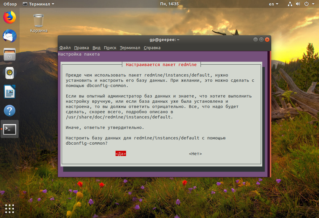319x218 pixels.
Task: Open Firefox from the dock
Action: tap(10, 17)
